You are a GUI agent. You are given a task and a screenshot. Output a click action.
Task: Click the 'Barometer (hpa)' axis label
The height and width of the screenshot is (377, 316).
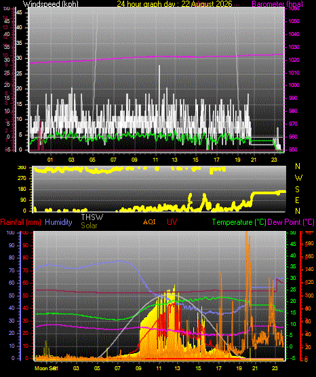[277, 4]
